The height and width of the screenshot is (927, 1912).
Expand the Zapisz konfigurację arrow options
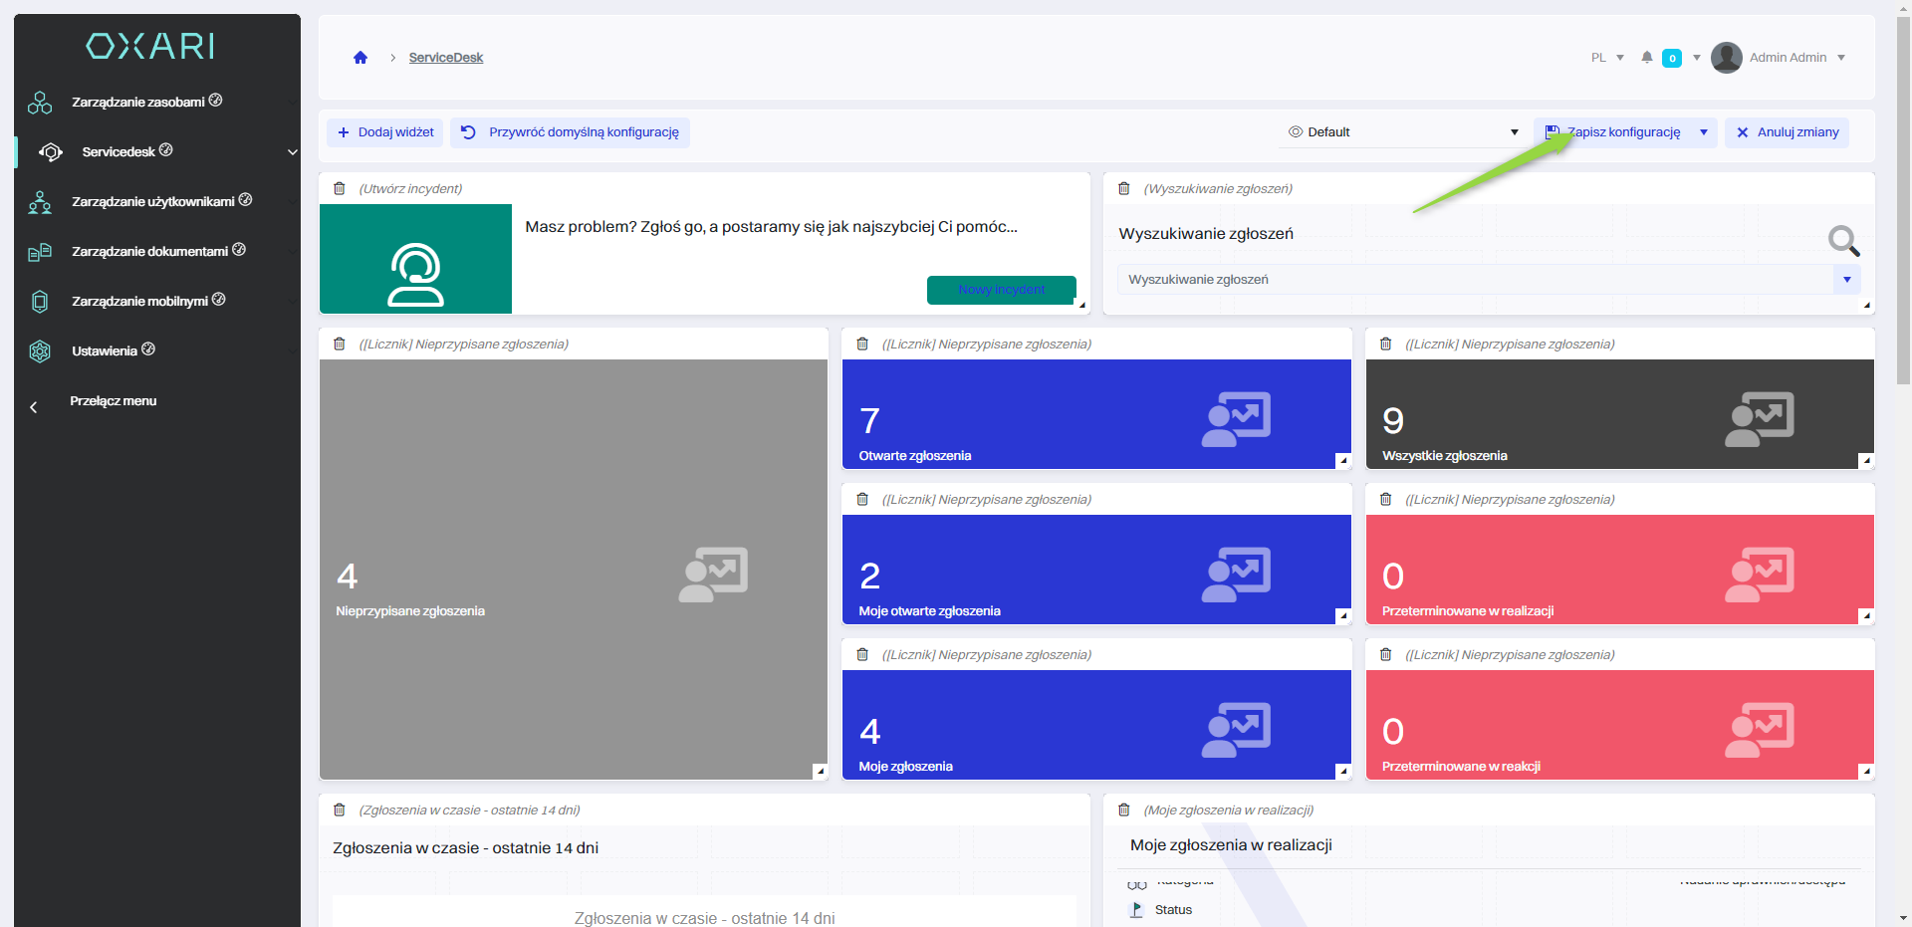[1704, 132]
